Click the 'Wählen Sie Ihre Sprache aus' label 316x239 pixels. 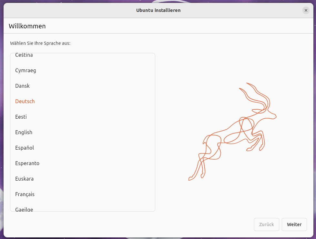(40, 43)
